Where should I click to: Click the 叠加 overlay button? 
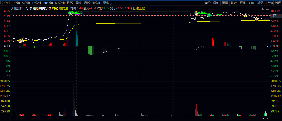216,3
